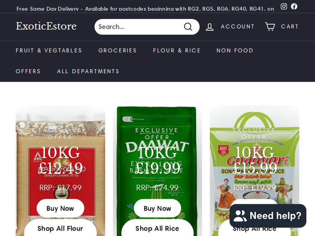Focus the Search... input field
Image resolution: width=315 pixels, height=236 pixels.
coord(139,27)
